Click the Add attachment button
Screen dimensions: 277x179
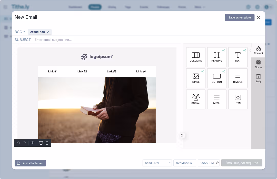(x=30, y=163)
